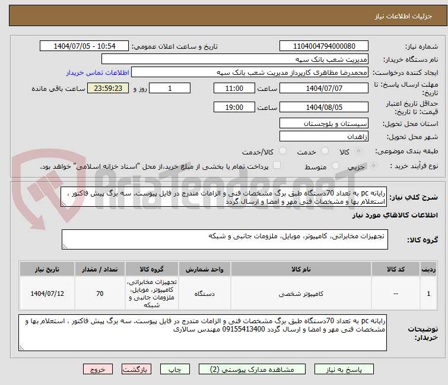Click the response deadline date 1404/07/07 field
The width and height of the screenshot is (448, 385).
coord(324,88)
